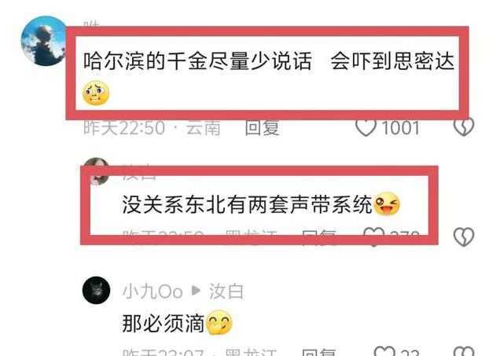Open the sky-and-cloud avatar profile
This screenshot has width=500, height=356.
pos(44,41)
